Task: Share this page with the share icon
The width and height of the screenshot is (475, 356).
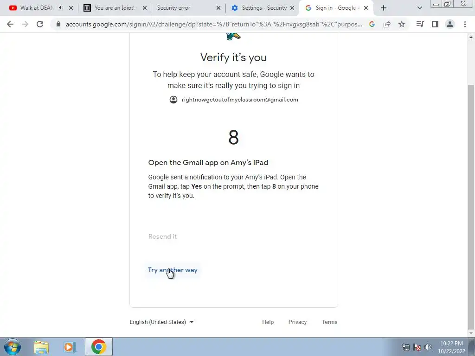Action: click(387, 24)
